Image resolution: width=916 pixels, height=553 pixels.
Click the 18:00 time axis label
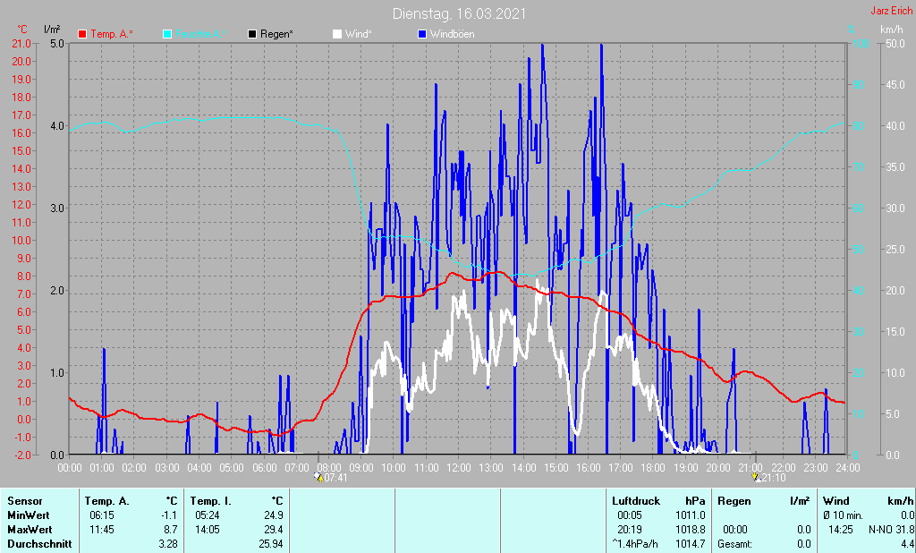point(653,466)
